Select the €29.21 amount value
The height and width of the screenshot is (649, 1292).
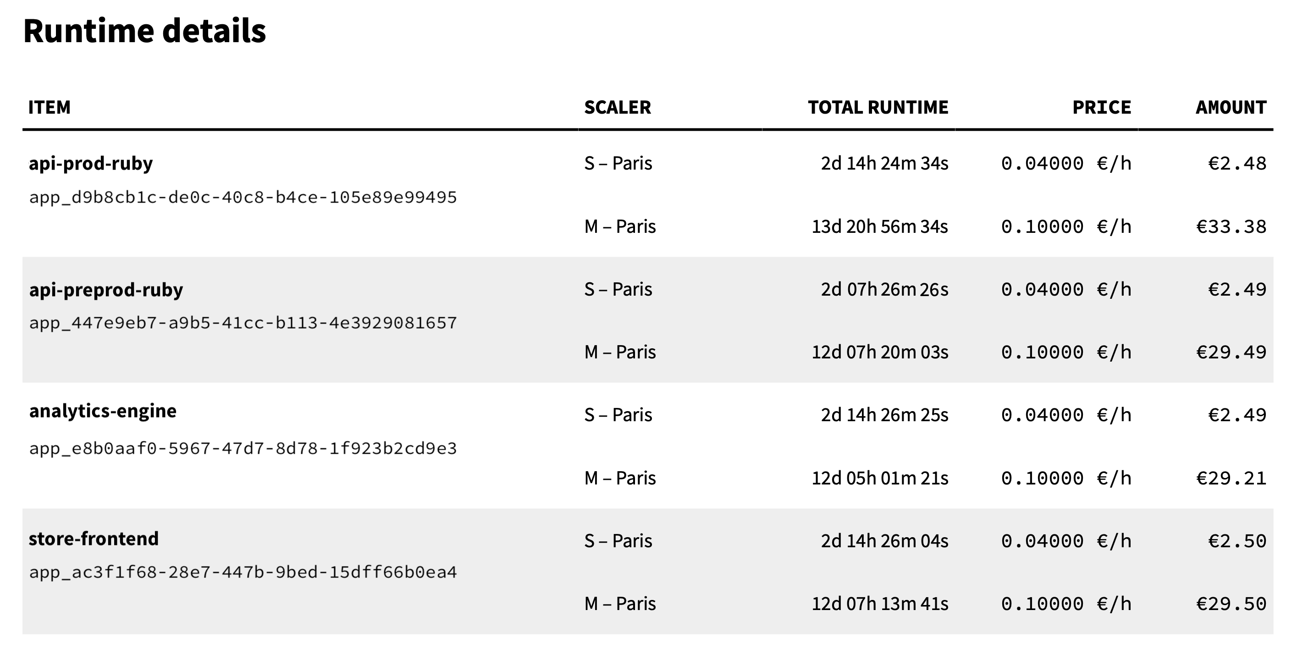[x=1231, y=478]
